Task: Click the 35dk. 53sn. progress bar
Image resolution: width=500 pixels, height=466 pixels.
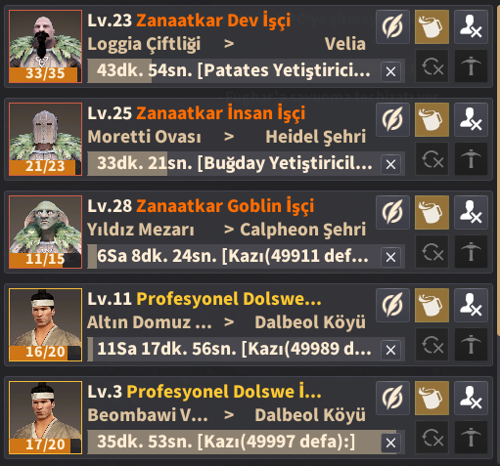Action: pyautogui.click(x=246, y=443)
